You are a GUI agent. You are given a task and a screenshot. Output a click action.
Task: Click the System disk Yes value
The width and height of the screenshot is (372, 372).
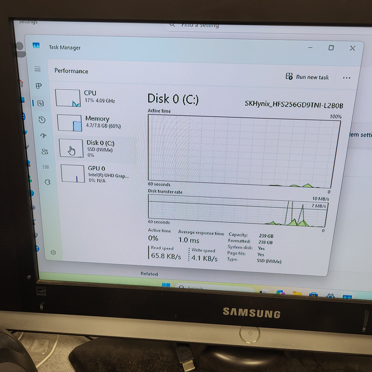[x=261, y=248]
